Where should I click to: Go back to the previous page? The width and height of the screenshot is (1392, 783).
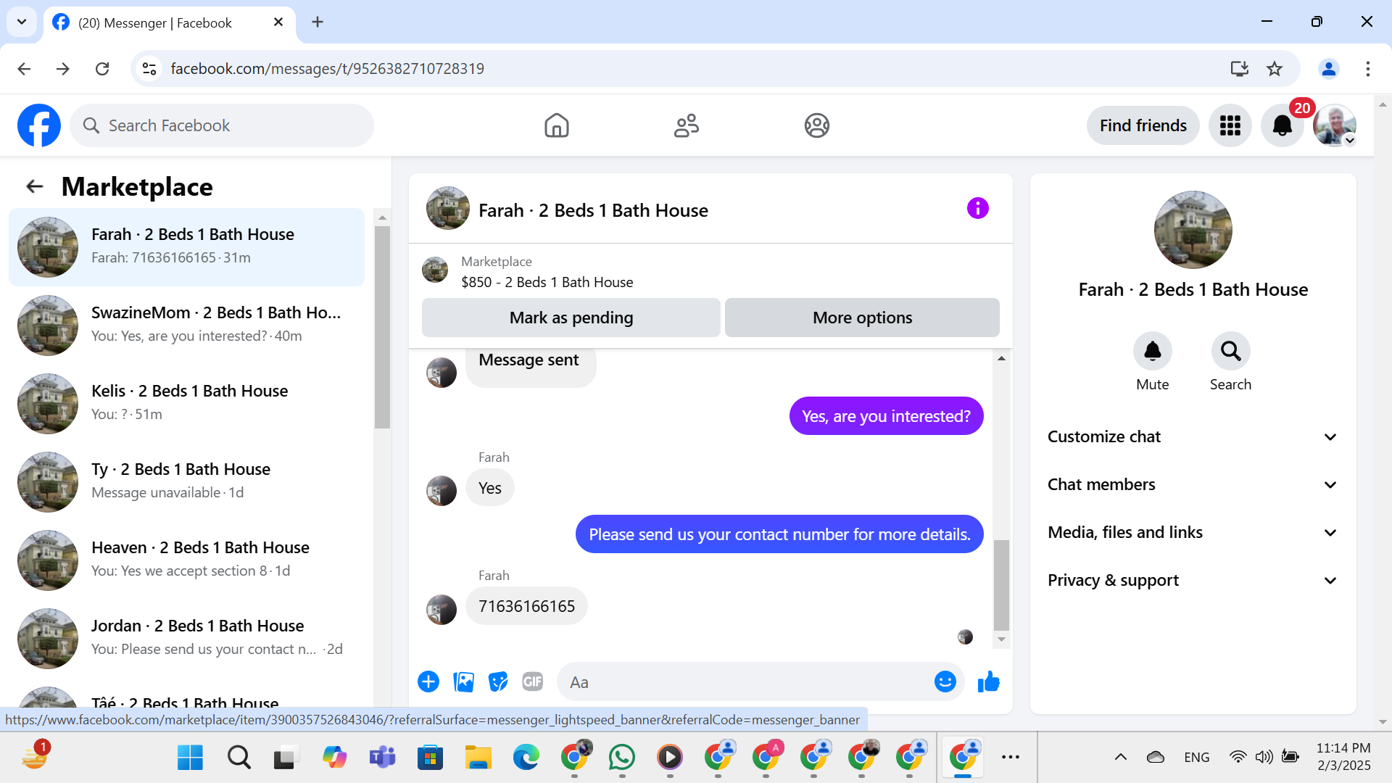point(24,69)
